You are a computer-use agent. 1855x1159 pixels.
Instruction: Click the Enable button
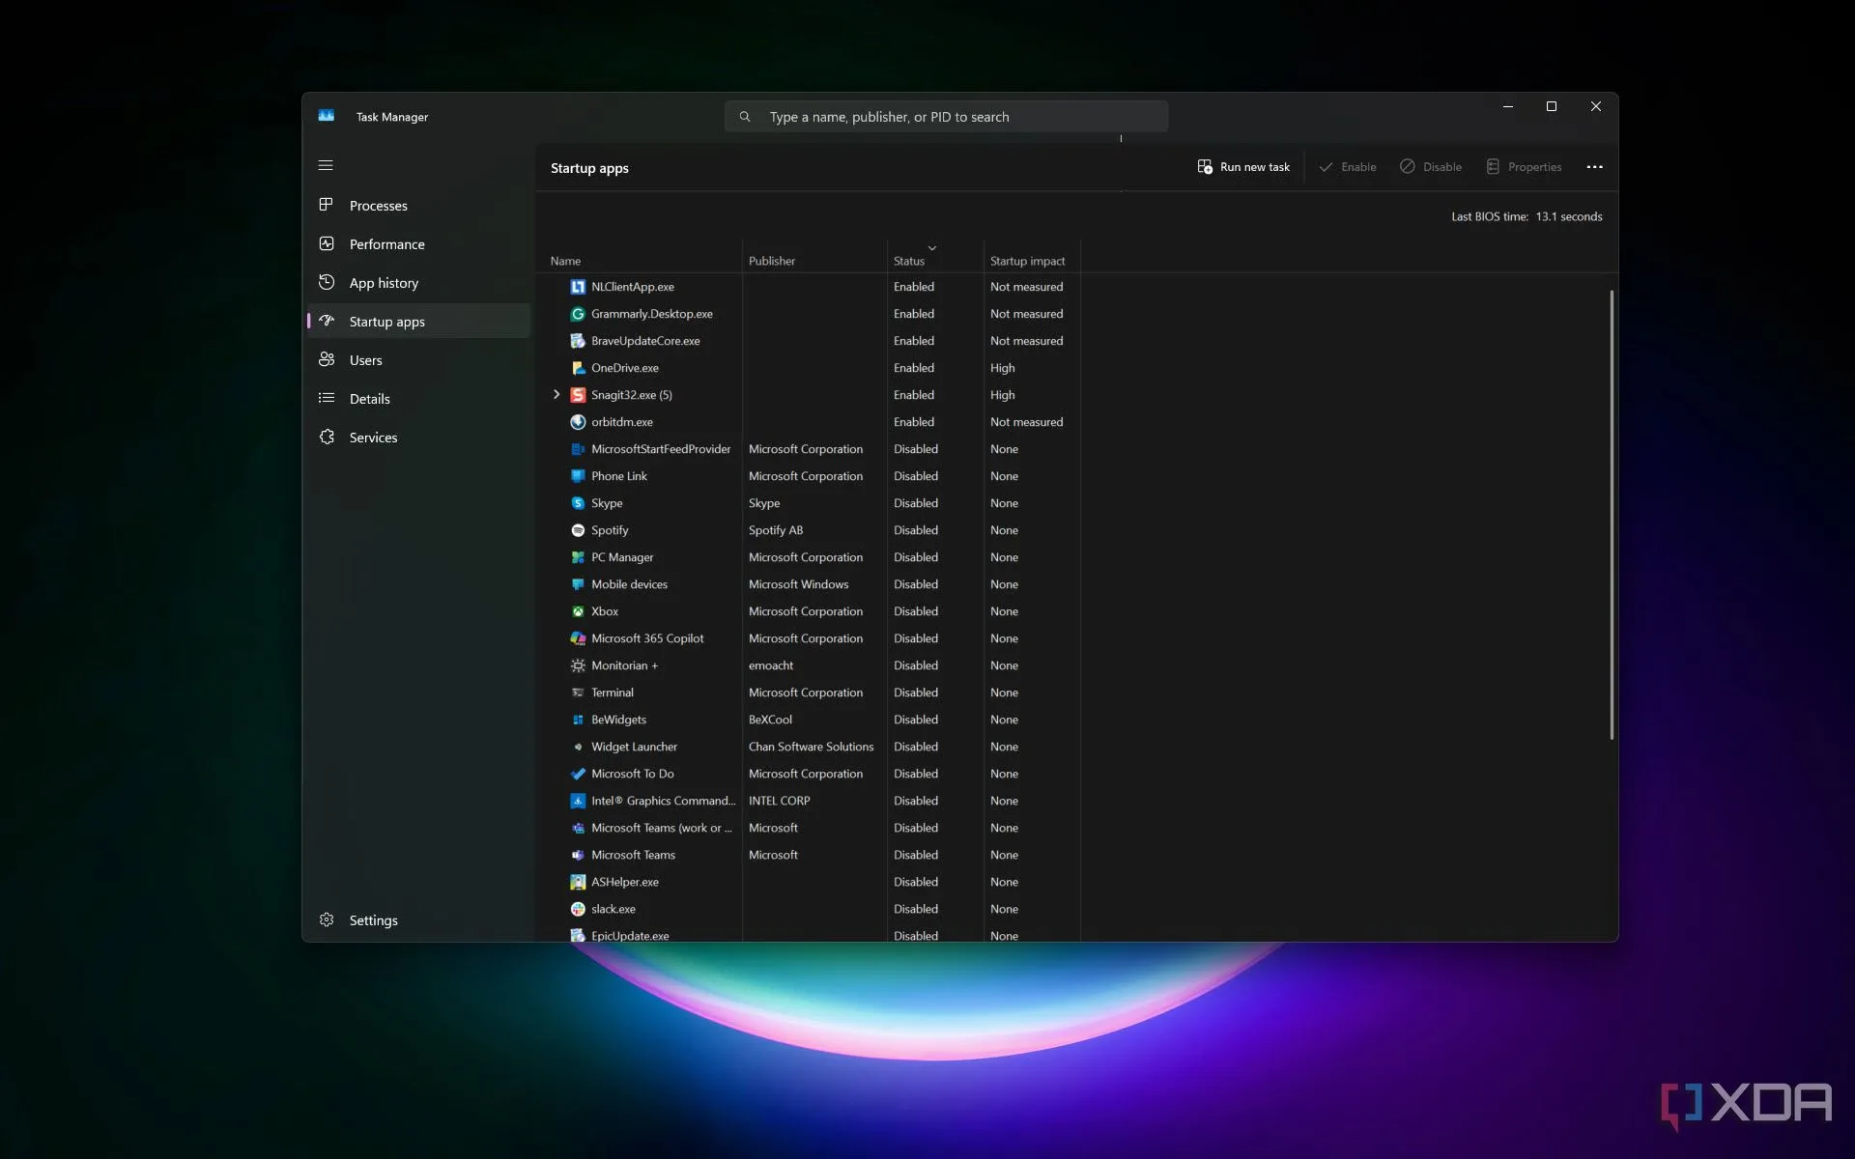(1348, 167)
